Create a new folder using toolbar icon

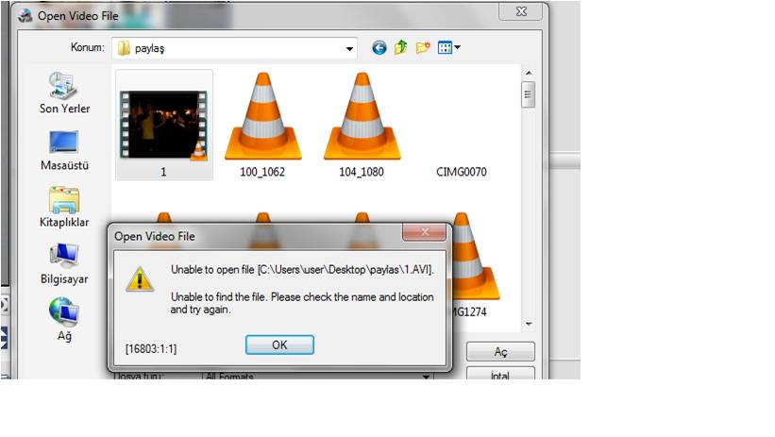[x=422, y=47]
